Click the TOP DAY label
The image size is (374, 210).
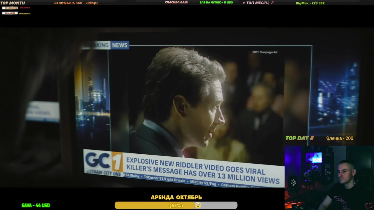[x=297, y=138]
